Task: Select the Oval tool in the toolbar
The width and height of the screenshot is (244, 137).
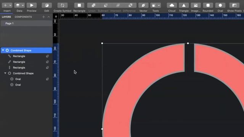Action: (x=220, y=5)
